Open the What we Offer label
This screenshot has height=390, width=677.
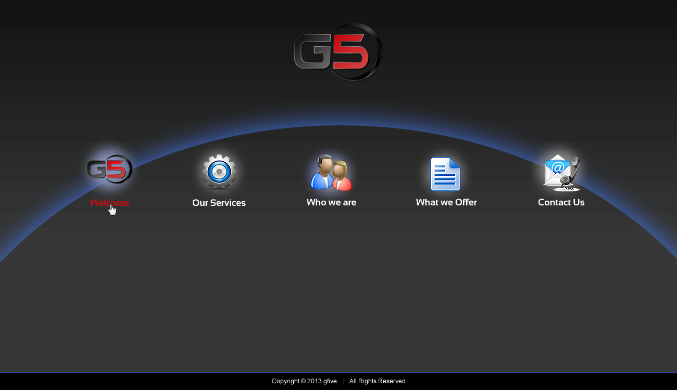(x=446, y=202)
